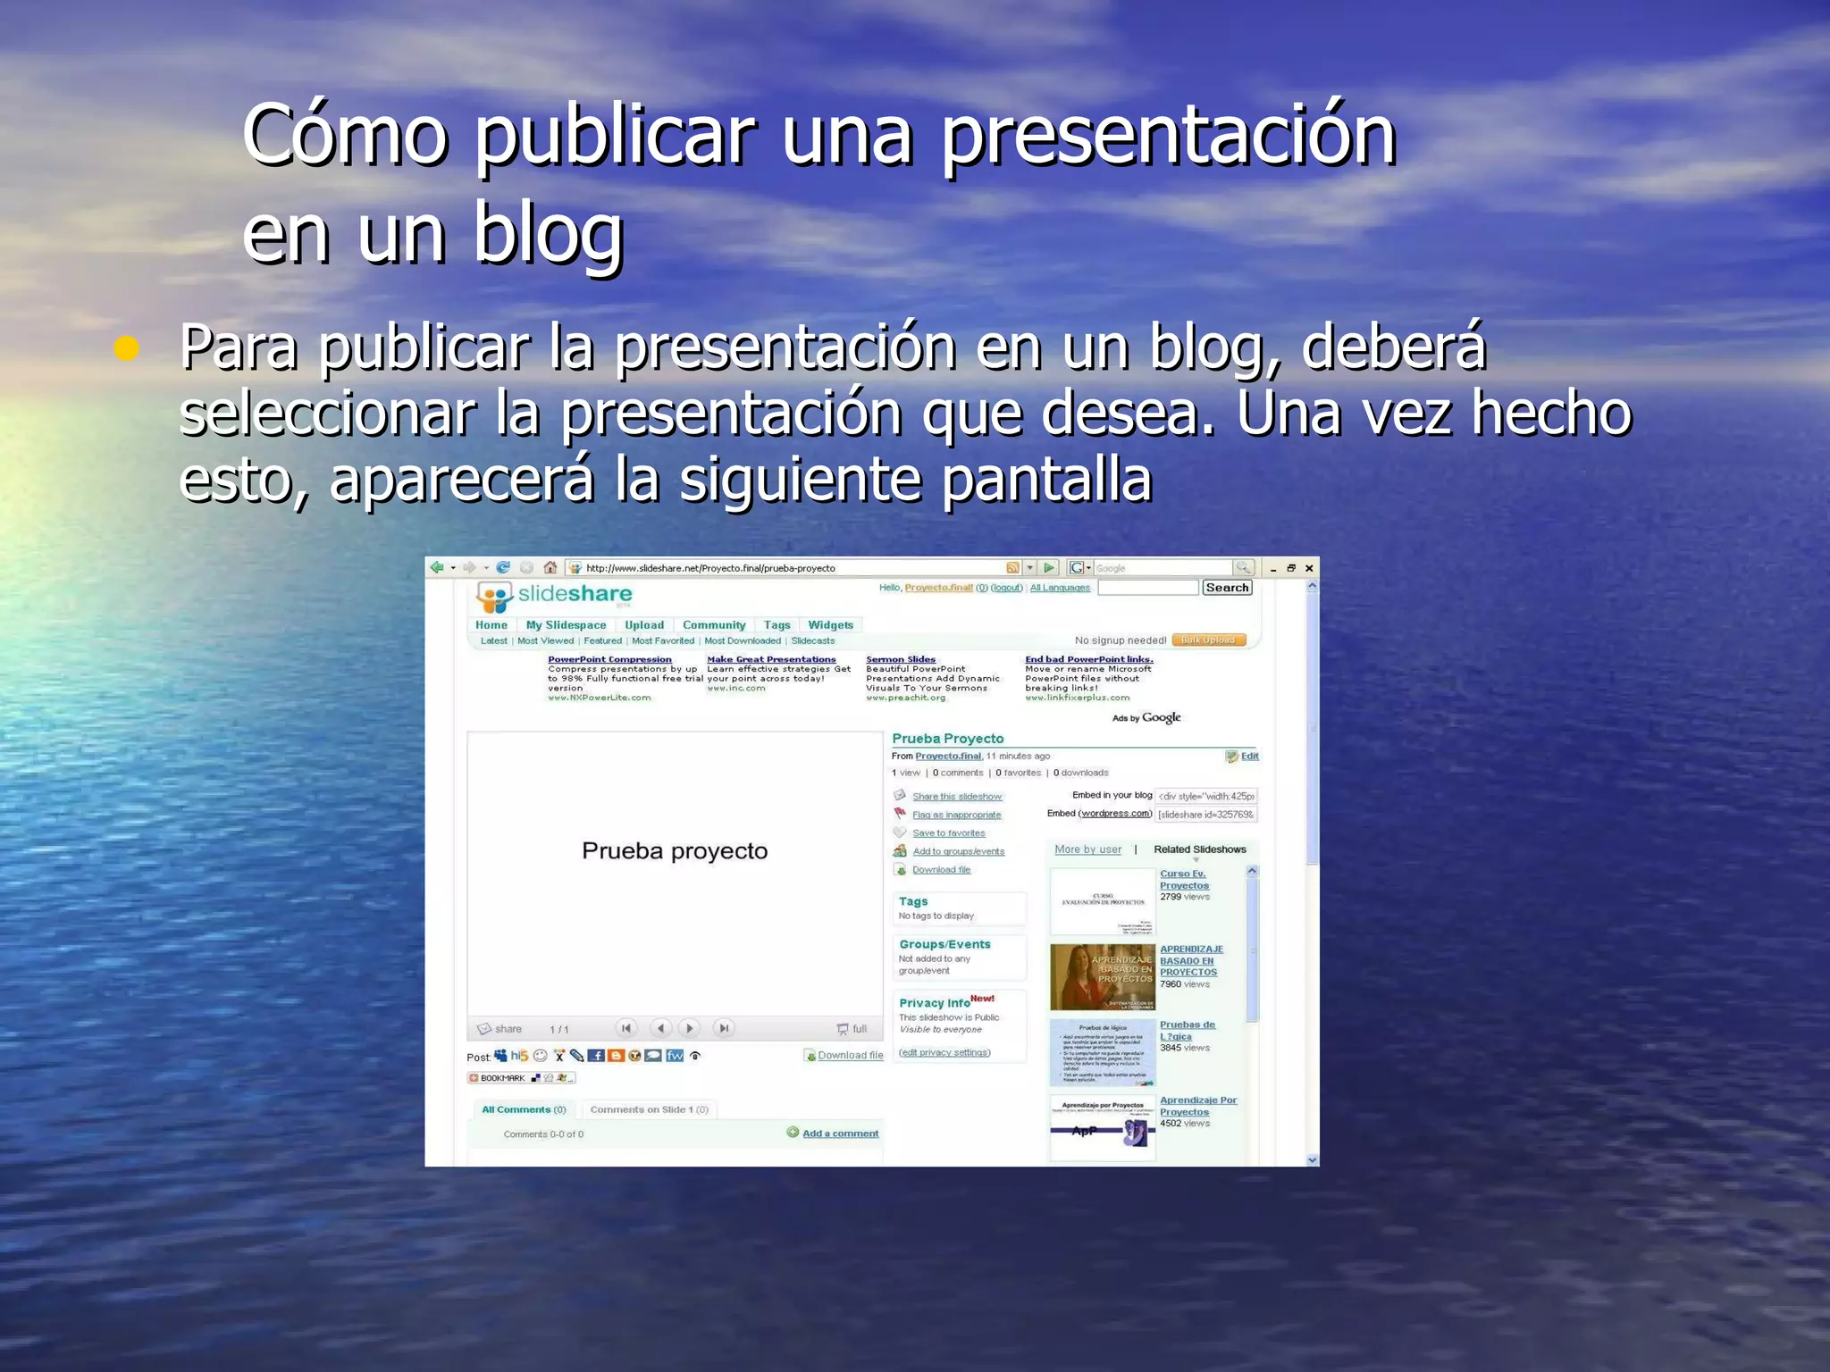The height and width of the screenshot is (1372, 1830).
Task: Click the green plus icon beside Add a comment
Action: coord(793,1132)
